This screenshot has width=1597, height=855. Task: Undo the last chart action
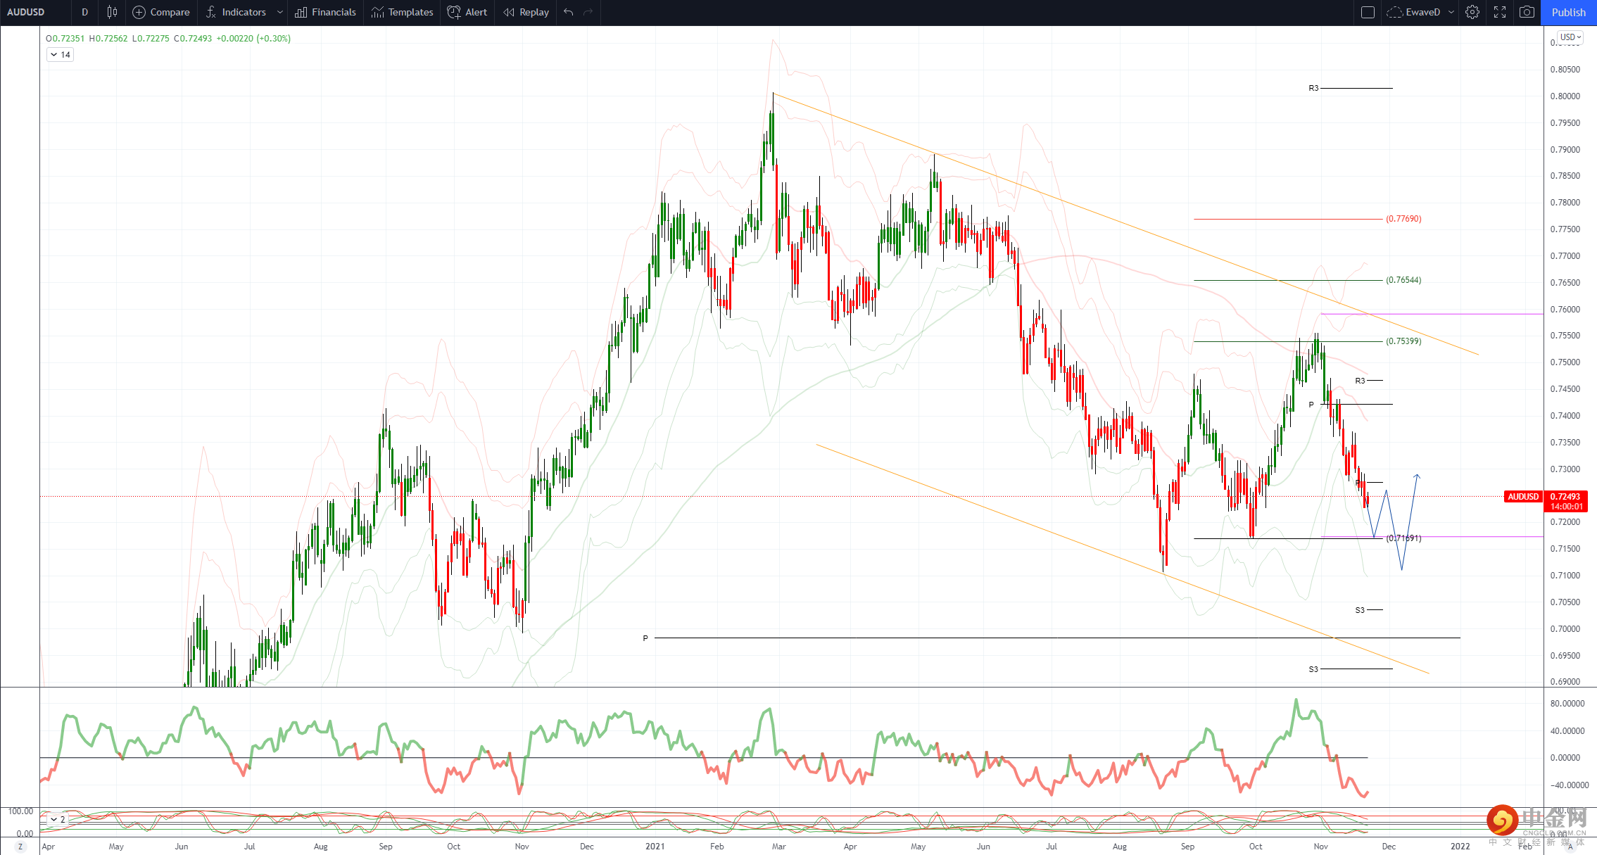pos(569,12)
